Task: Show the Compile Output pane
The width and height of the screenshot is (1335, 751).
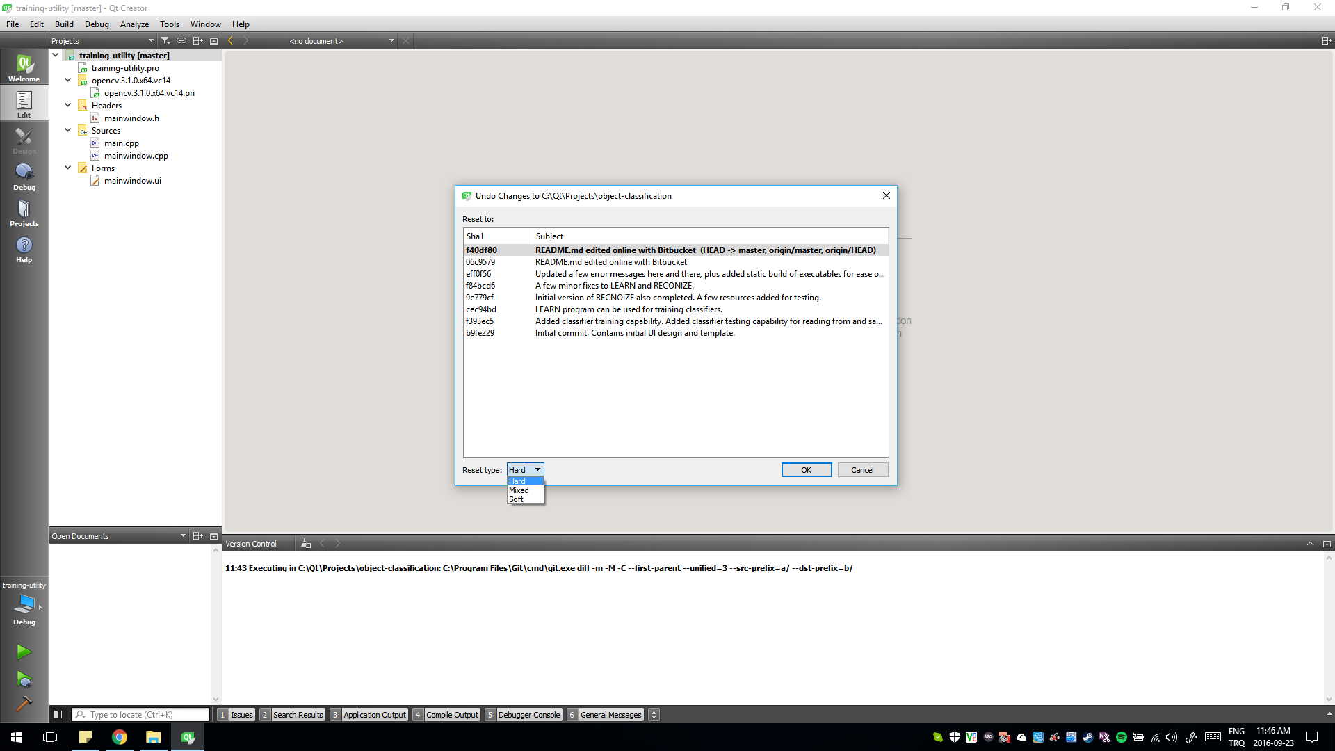Action: (446, 714)
